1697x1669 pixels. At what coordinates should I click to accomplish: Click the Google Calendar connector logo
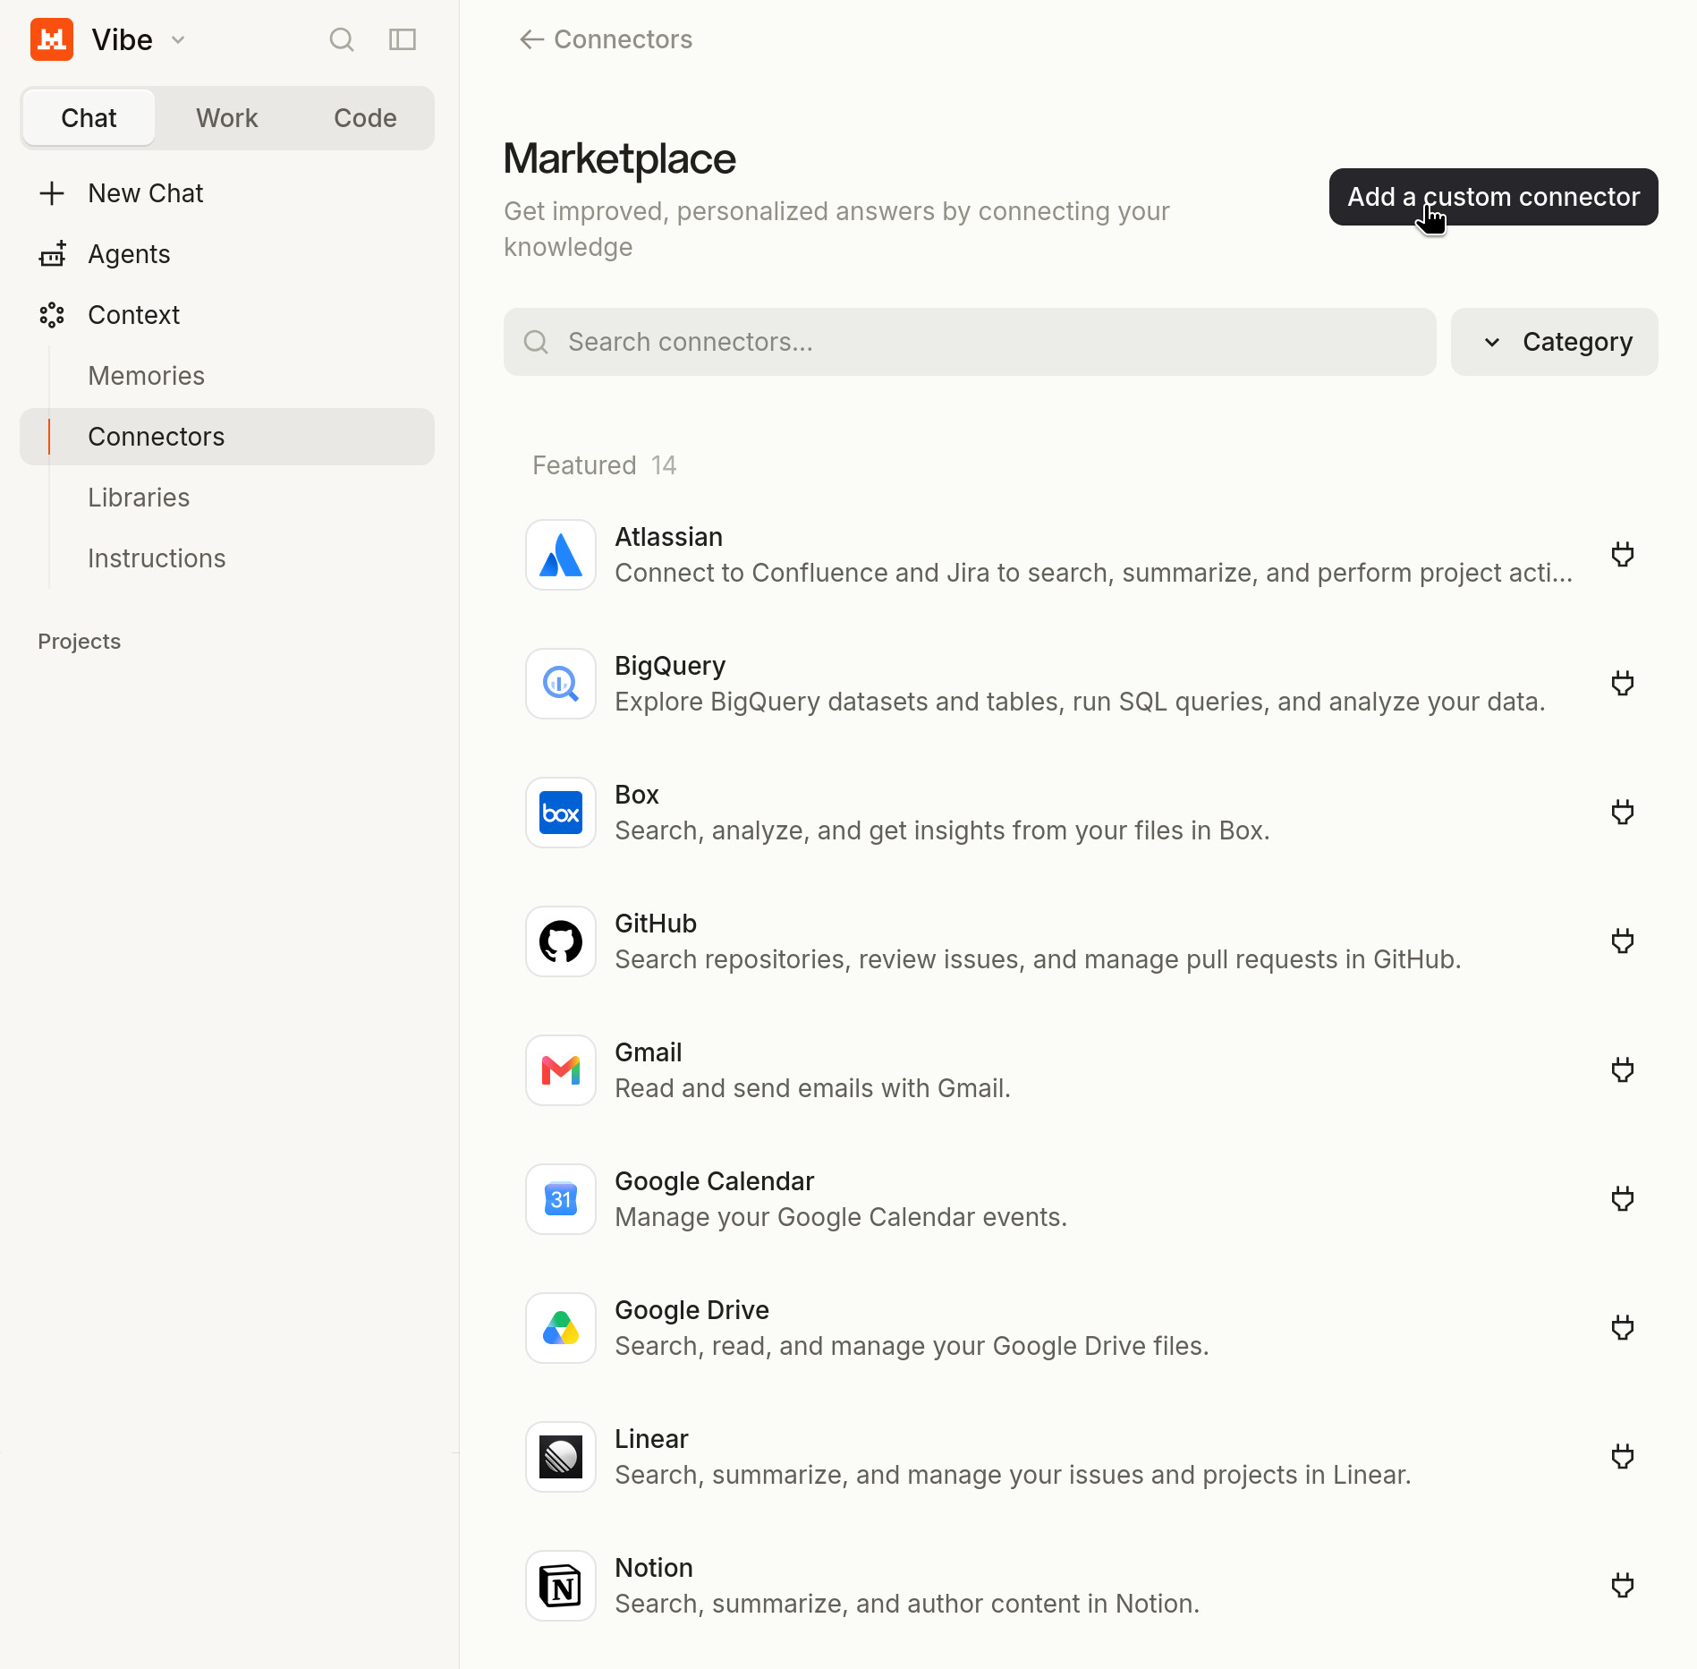tap(561, 1199)
